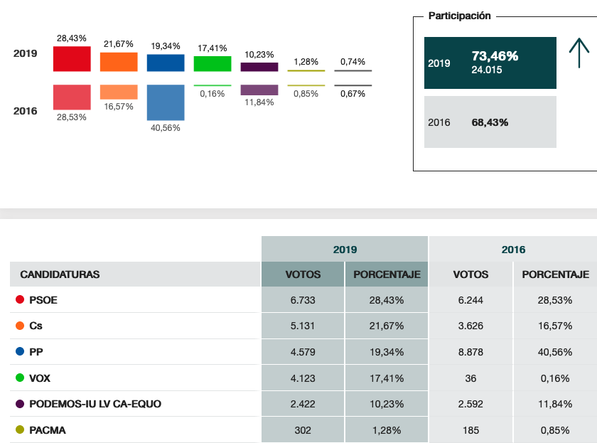This screenshot has height=443, width=597.
Task: Click the 2016 year header of the table
Action: tap(513, 250)
